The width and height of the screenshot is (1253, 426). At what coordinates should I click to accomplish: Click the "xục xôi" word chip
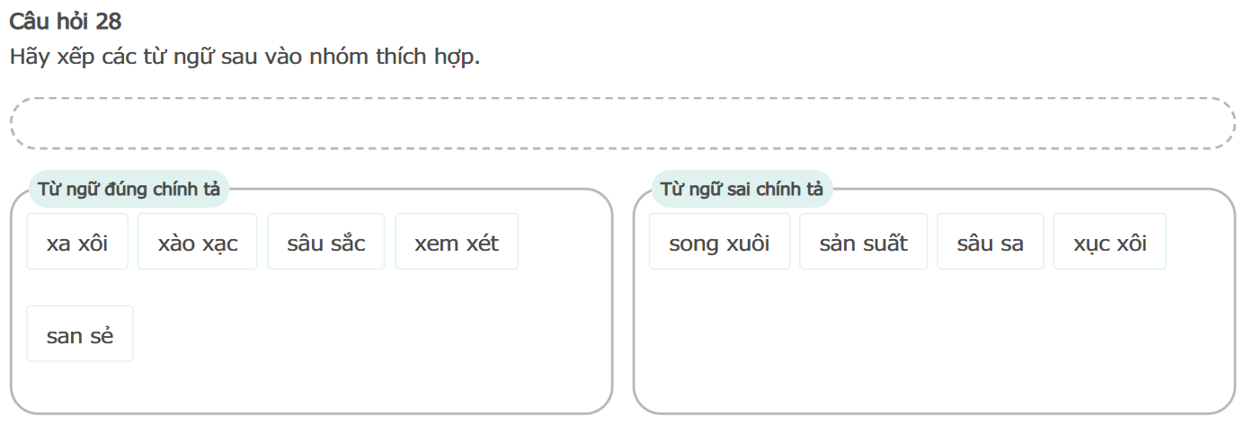pyautogui.click(x=1109, y=242)
